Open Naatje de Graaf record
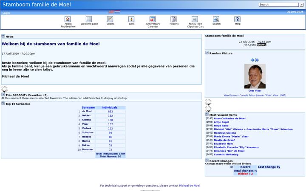Screen dimensions: 306x191 224,140
